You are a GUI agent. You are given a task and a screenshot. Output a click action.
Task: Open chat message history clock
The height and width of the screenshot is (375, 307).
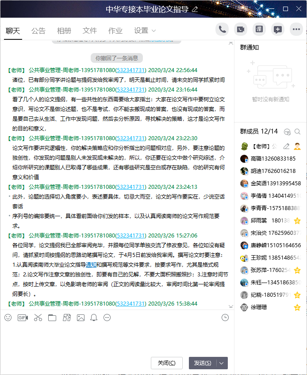(225, 318)
